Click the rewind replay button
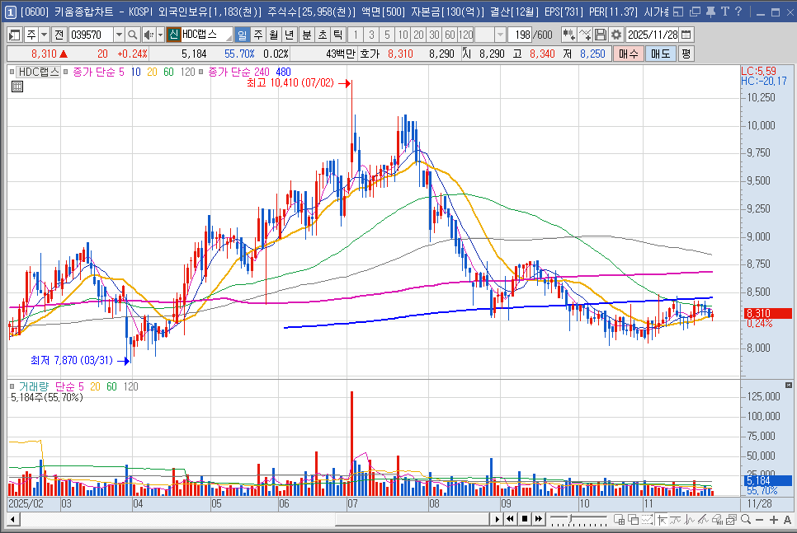The height and width of the screenshot is (533, 797). click(x=511, y=519)
